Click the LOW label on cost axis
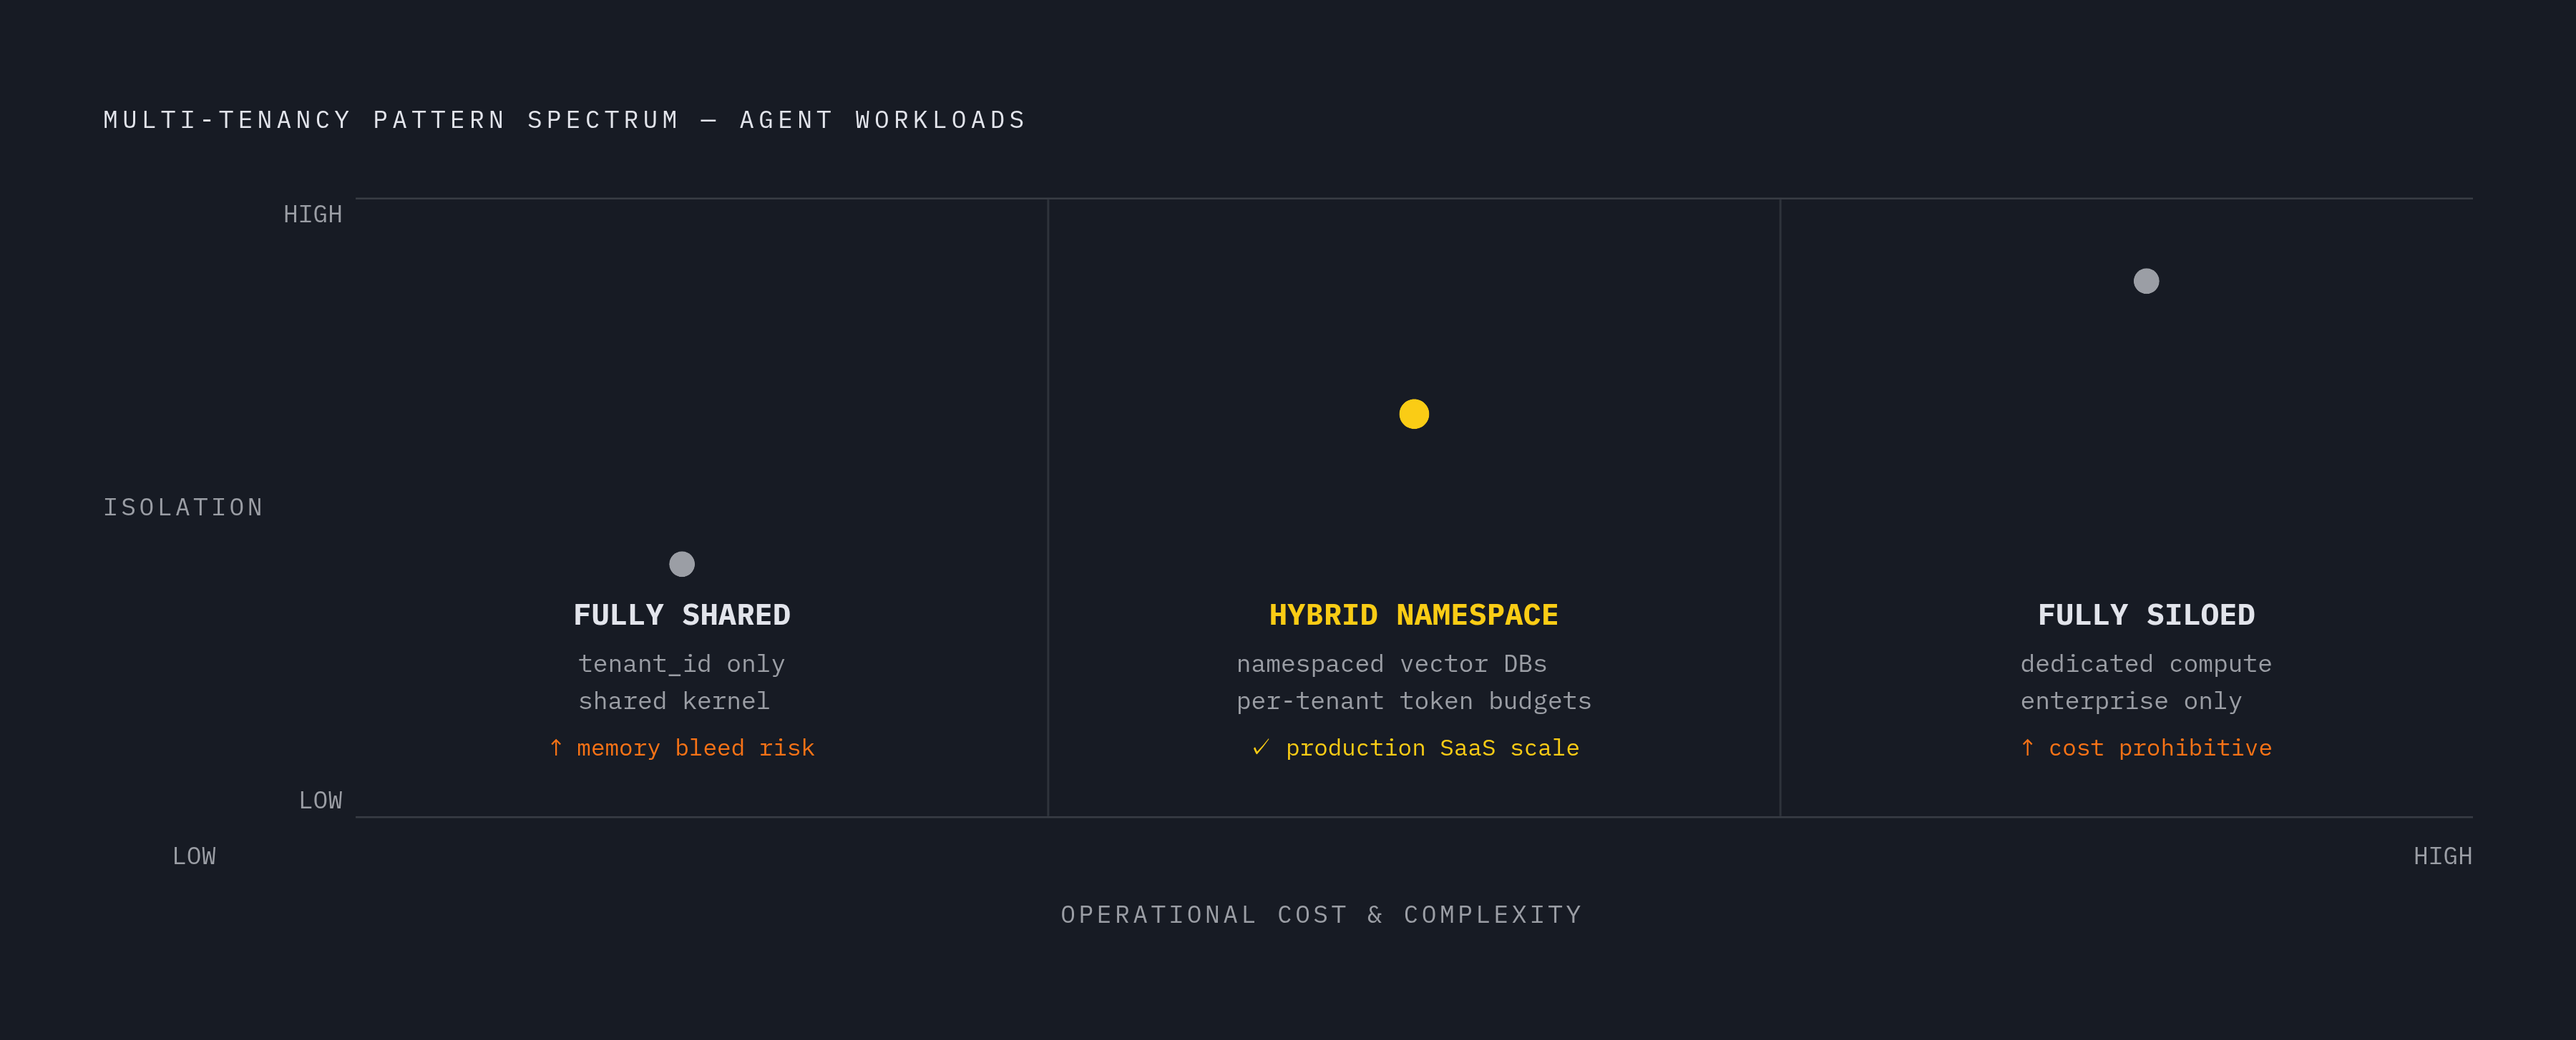Image resolution: width=2576 pixels, height=1040 pixels. 194,856
